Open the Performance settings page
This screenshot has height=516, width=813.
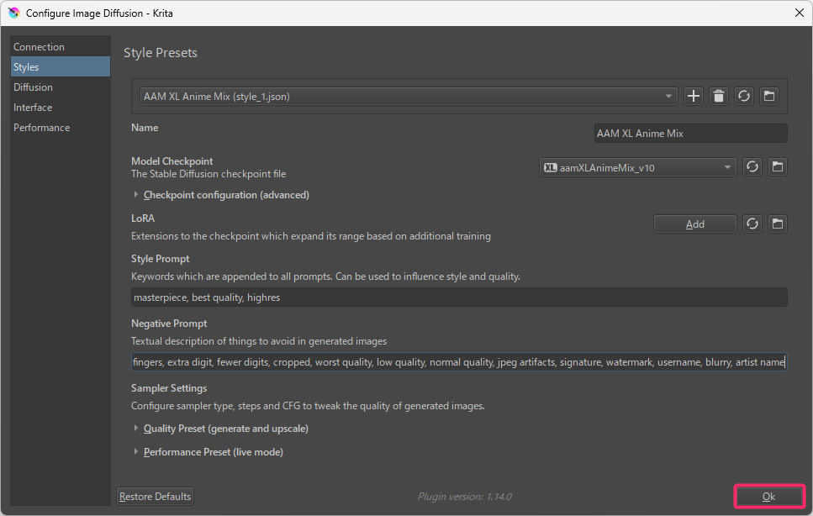coord(61,128)
